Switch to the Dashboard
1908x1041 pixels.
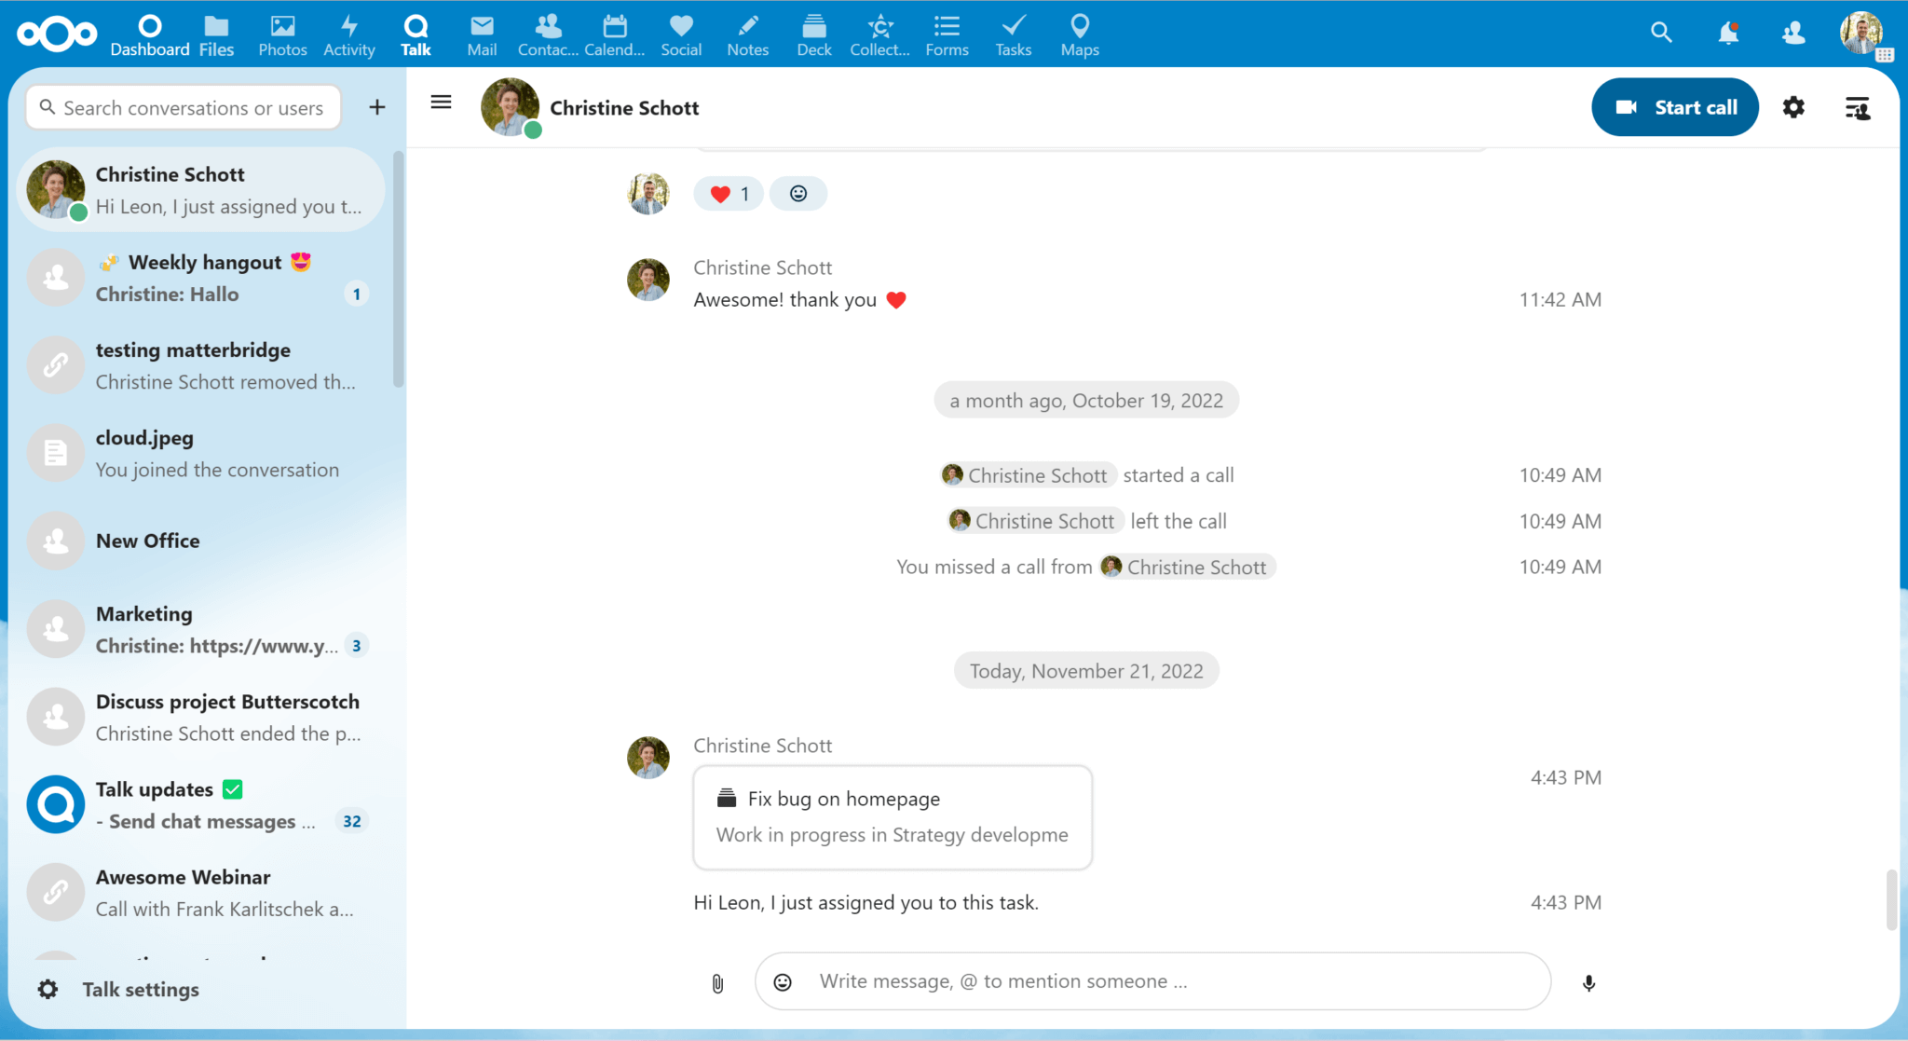point(149,34)
